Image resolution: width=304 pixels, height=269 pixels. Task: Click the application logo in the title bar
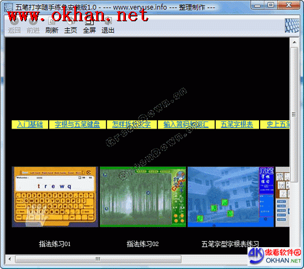tap(9, 7)
